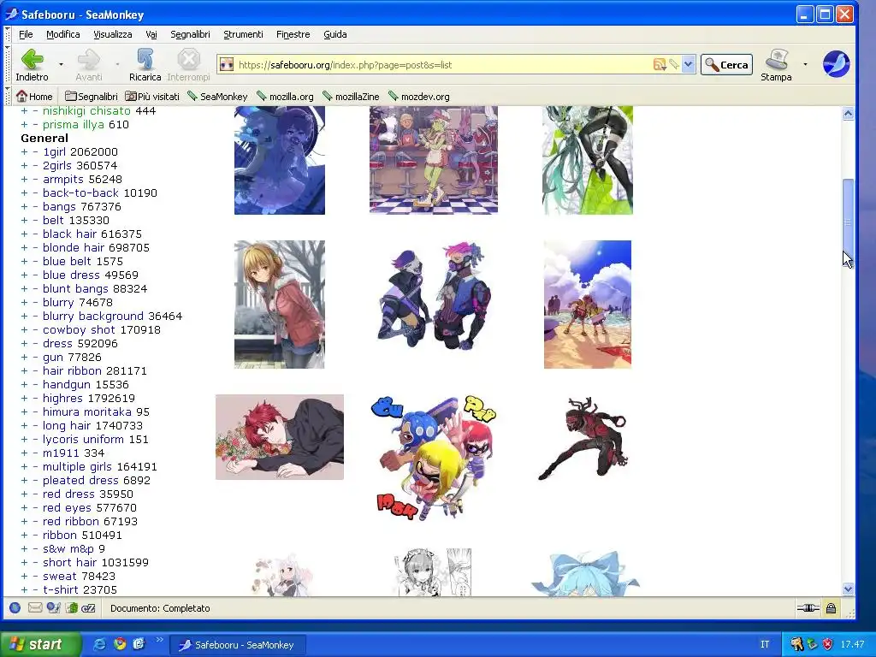Viewport: 876px width, 657px height.
Task: Add the prisma illya tag with plus
Action: coord(24,125)
